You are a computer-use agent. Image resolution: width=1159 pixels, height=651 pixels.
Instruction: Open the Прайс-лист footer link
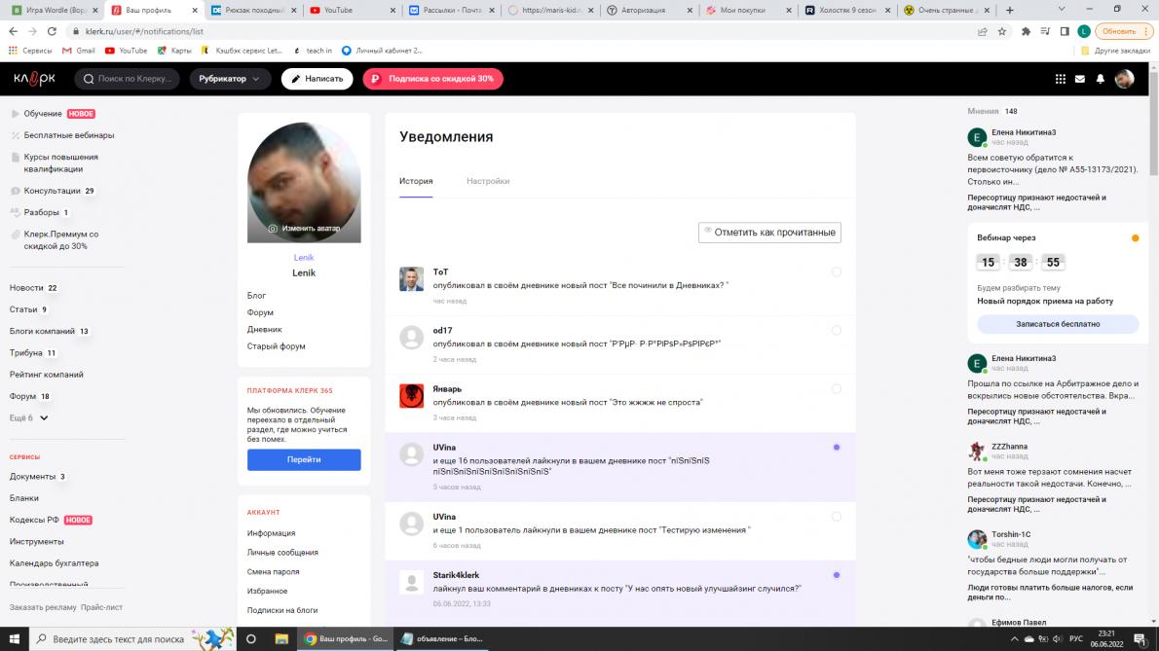[x=102, y=607]
